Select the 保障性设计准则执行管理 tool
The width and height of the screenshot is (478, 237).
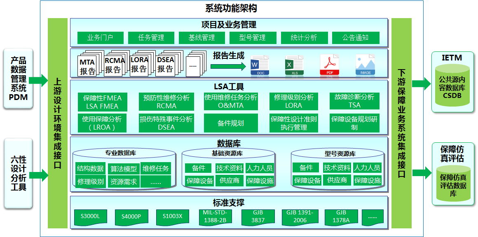293,123
